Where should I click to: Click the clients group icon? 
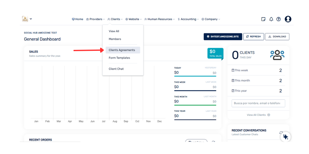277,55
